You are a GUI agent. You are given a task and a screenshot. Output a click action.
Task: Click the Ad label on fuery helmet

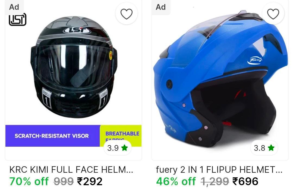(161, 7)
